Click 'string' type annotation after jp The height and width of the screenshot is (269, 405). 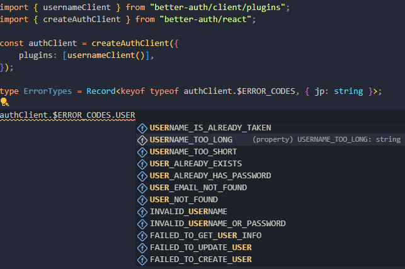pyautogui.click(x=348, y=91)
